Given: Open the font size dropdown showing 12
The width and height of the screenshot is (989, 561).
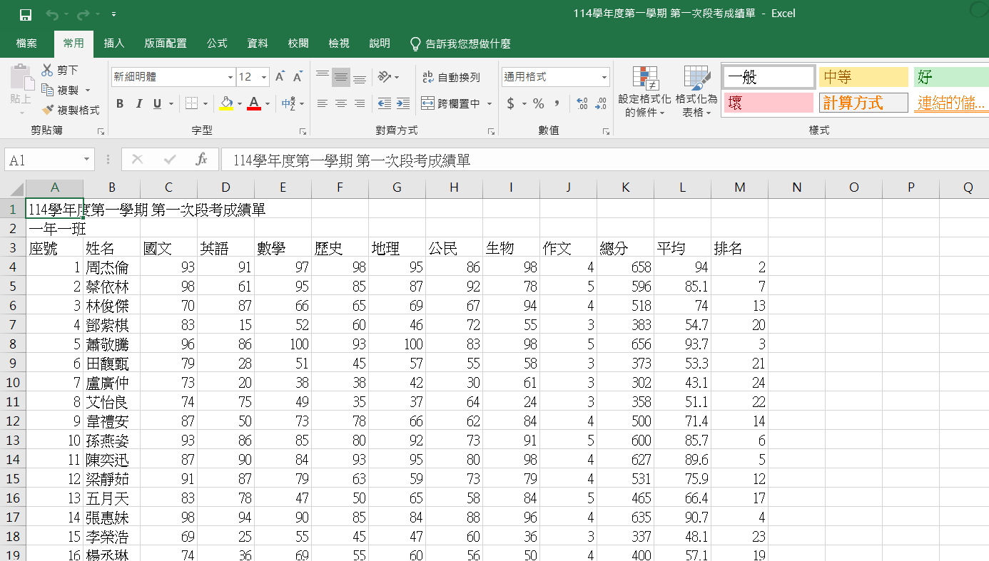Looking at the screenshot, I should click(264, 77).
